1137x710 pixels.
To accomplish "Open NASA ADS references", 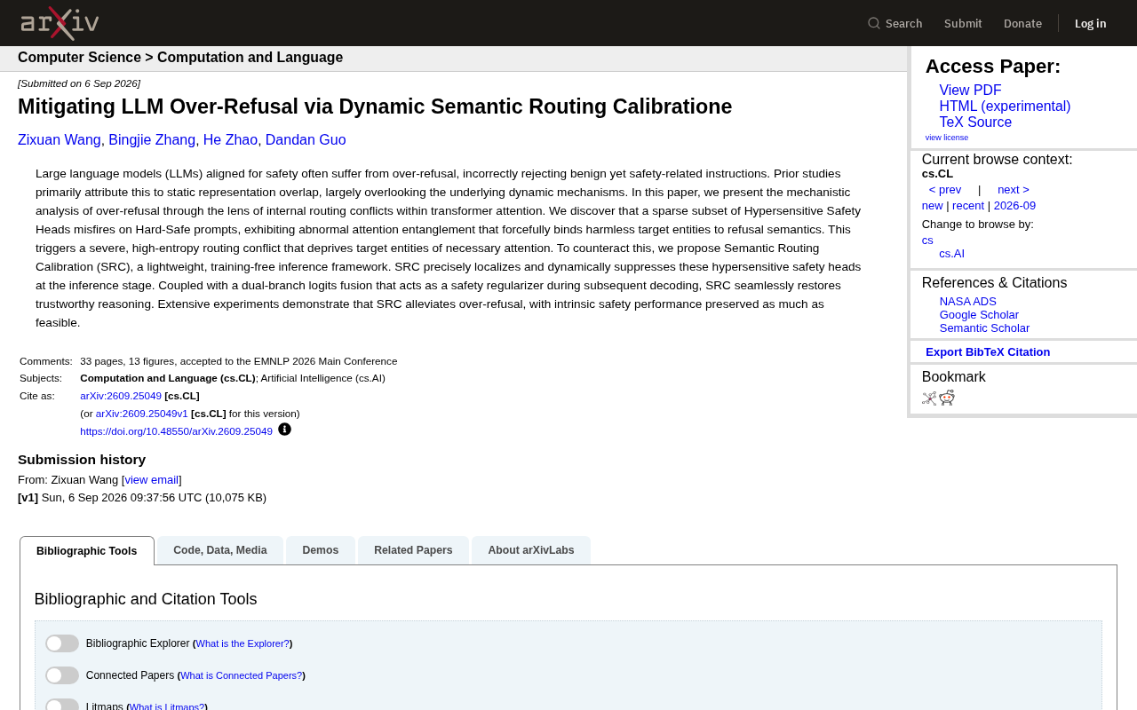I will click(x=968, y=301).
